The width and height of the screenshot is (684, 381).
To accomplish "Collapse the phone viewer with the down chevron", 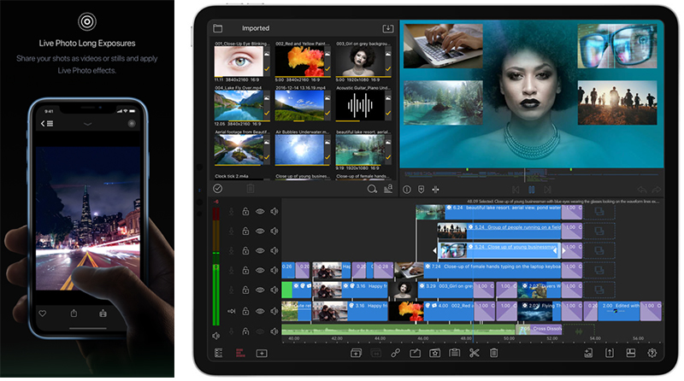I will [x=88, y=124].
